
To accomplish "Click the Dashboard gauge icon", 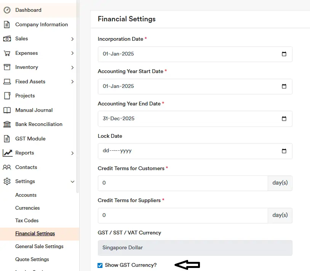I will (x=7, y=10).
